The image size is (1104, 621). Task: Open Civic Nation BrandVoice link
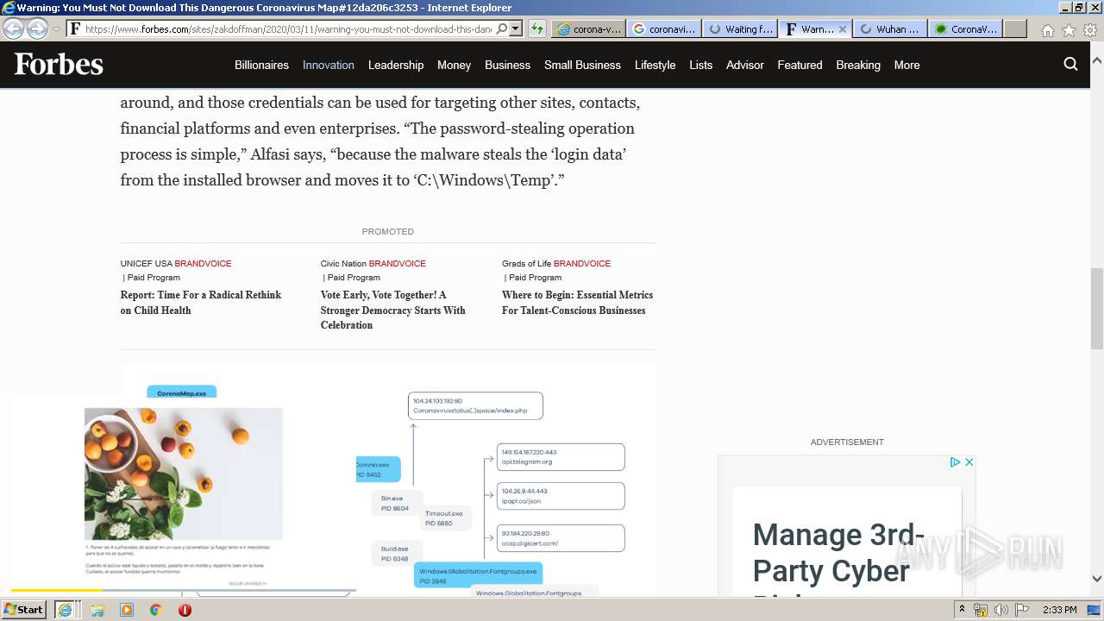pos(373,263)
